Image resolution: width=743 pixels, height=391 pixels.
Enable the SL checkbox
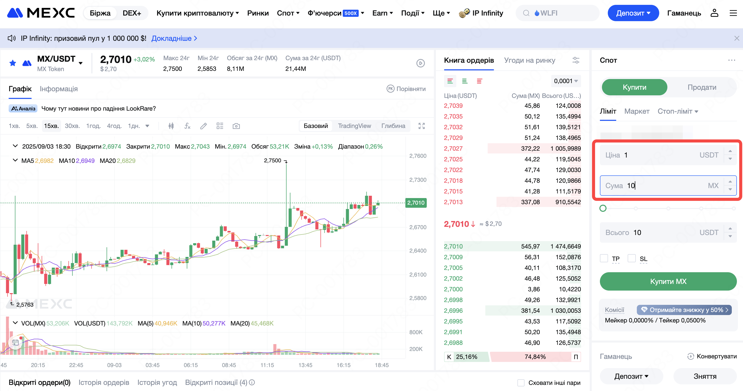(632, 258)
